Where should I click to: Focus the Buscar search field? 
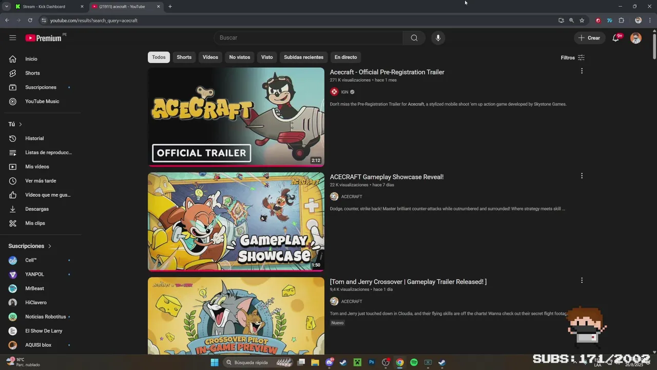tap(308, 38)
